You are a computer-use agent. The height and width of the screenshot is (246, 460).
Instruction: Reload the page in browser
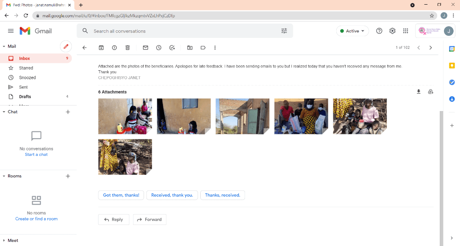pos(26,16)
